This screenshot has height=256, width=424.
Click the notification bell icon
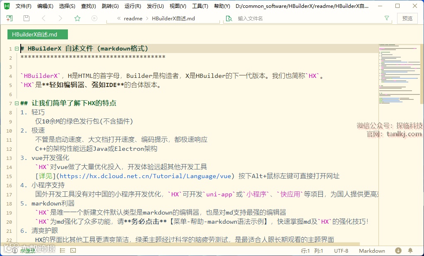click(x=410, y=251)
